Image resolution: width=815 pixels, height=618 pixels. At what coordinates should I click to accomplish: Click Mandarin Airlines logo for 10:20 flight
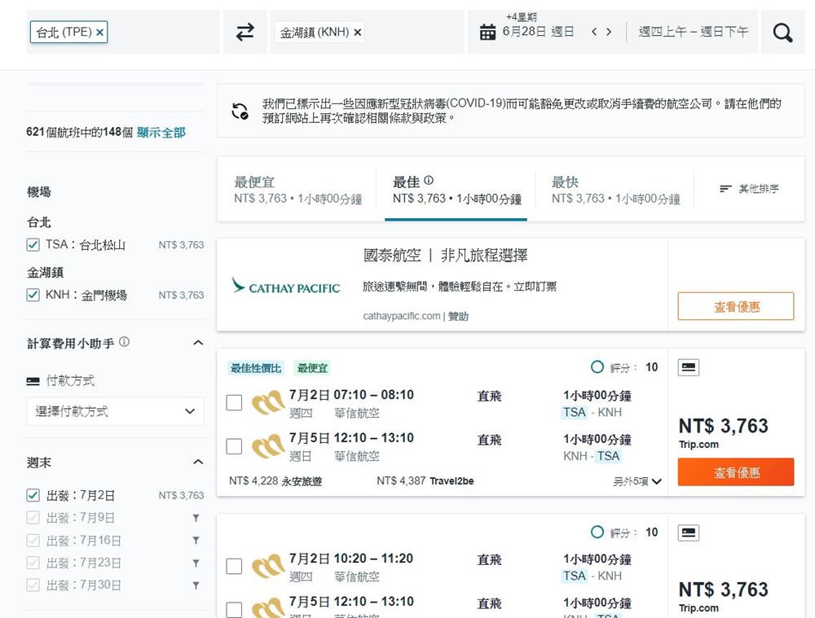[x=267, y=567]
